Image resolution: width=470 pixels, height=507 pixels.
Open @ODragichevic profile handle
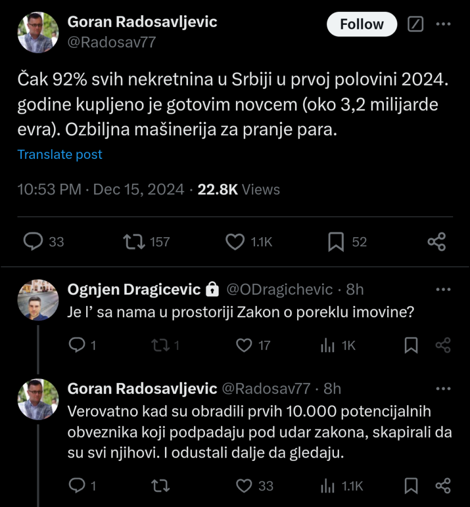tap(279, 290)
